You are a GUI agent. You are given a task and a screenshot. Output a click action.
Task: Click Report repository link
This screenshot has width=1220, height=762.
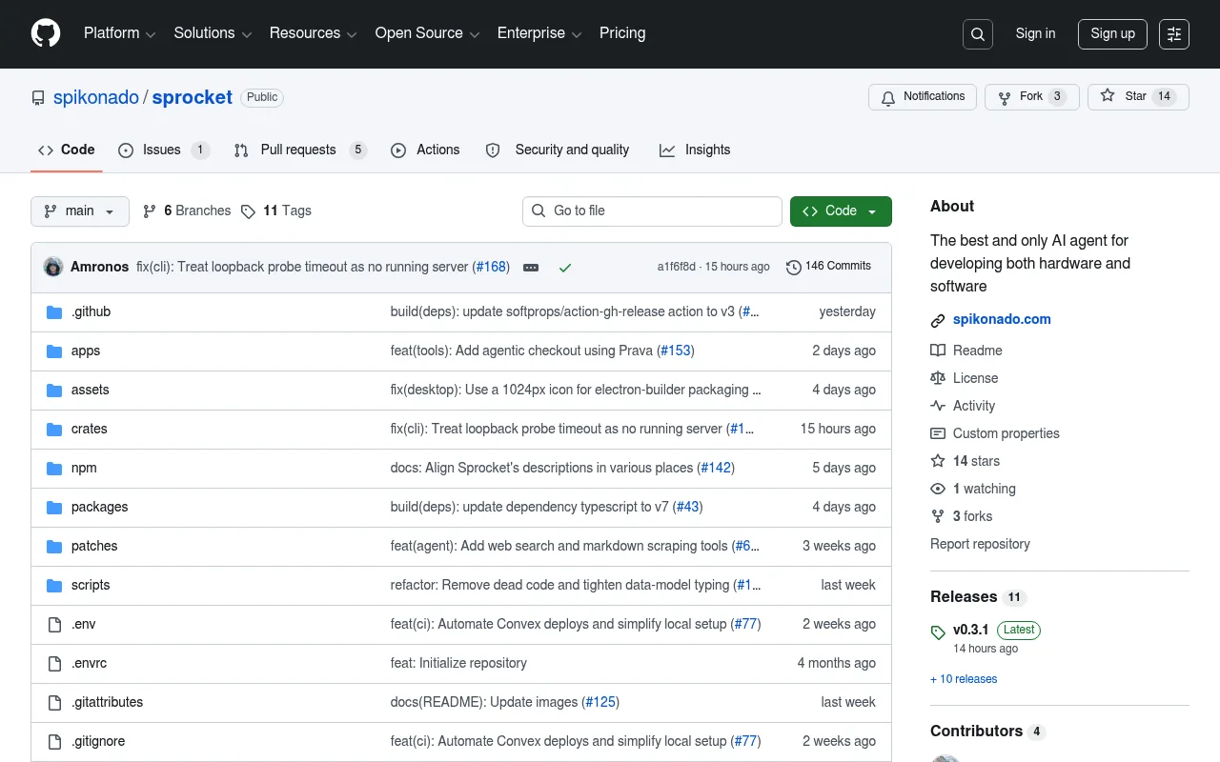980,544
